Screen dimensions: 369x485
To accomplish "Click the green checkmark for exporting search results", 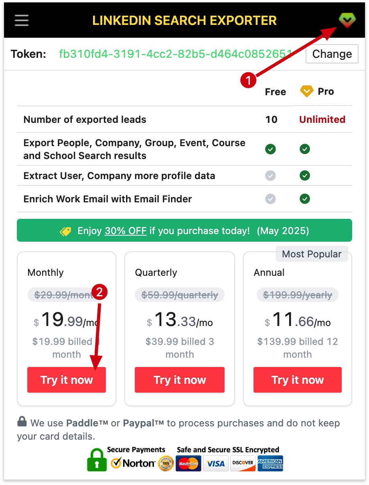I will (270, 149).
